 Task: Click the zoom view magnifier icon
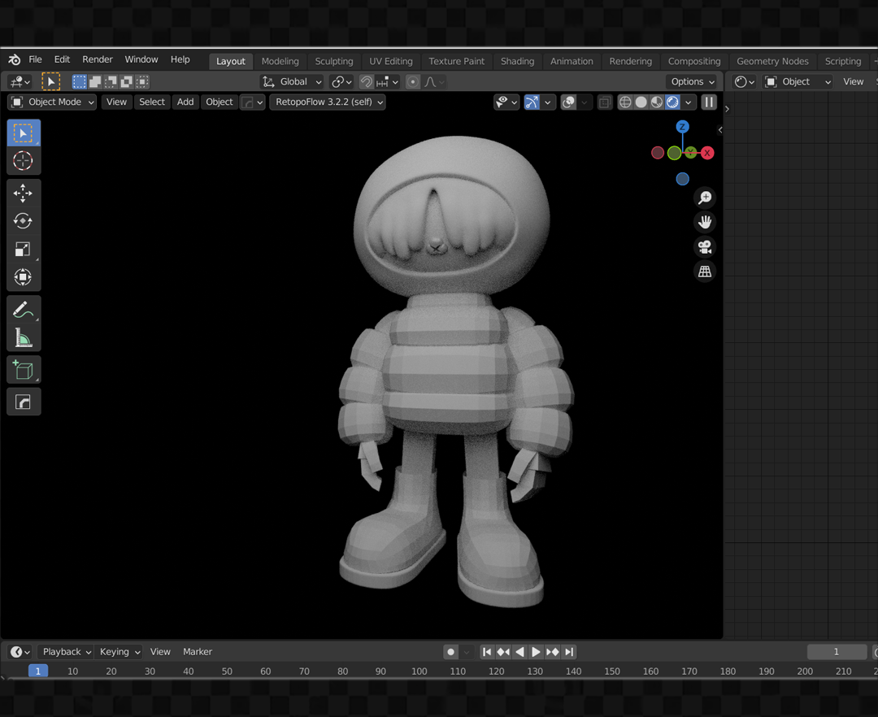click(x=705, y=198)
